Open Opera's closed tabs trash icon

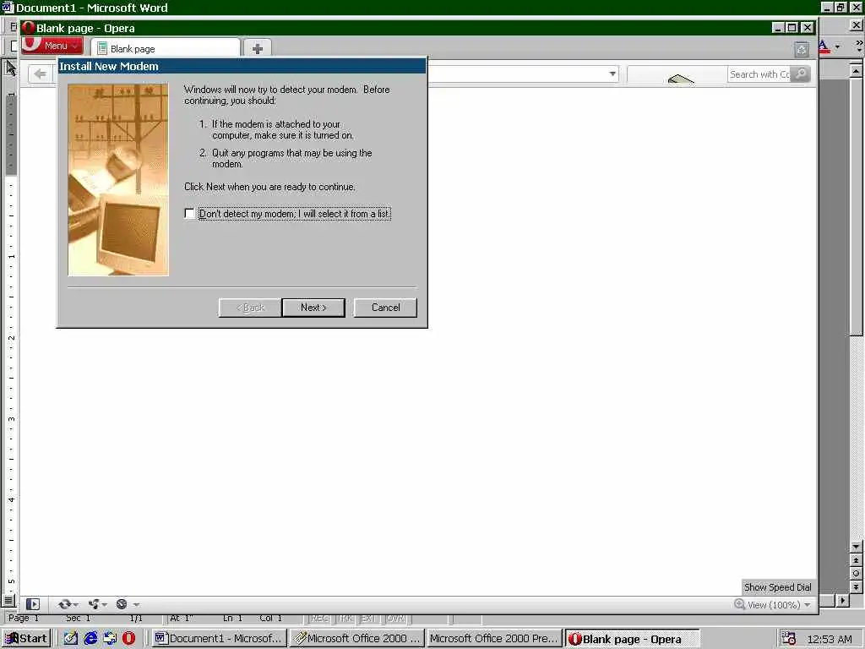click(x=802, y=50)
